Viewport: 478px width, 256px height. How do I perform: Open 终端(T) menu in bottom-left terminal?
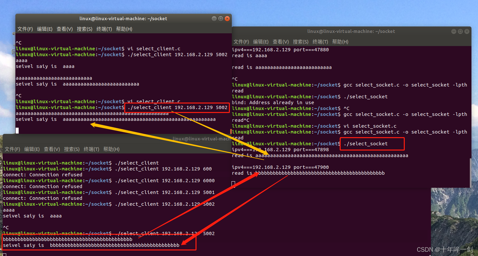coord(92,149)
